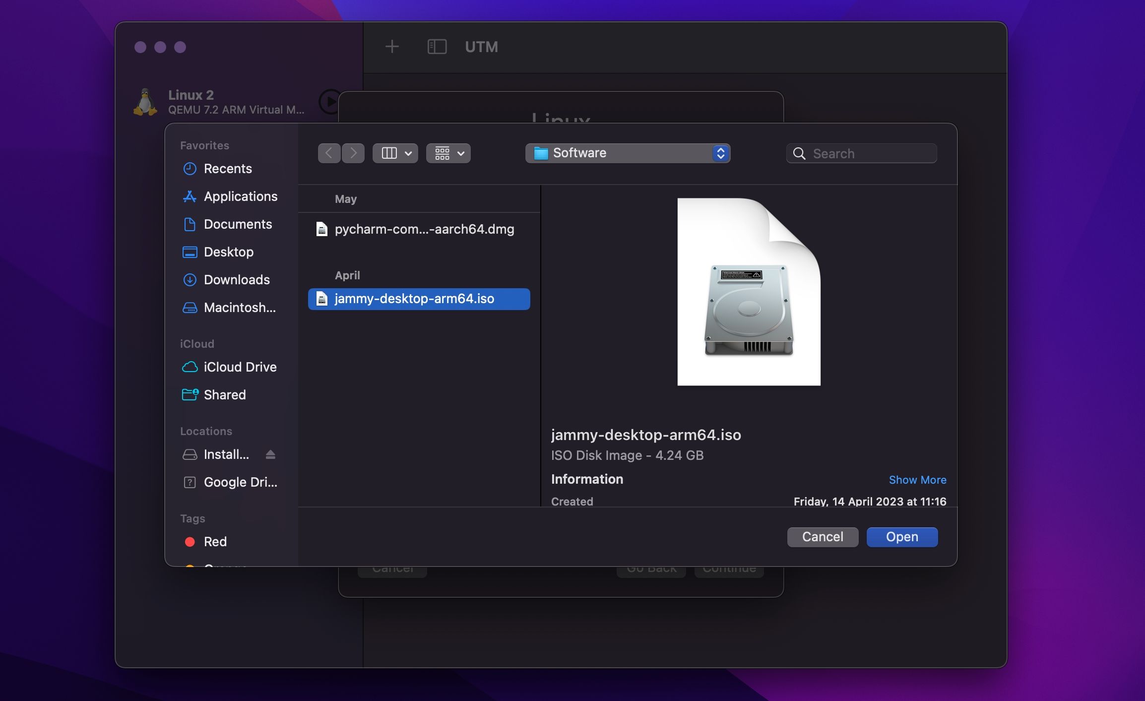Play the Linux 2 virtual machine
Viewport: 1145px width, 701px height.
coord(329,102)
